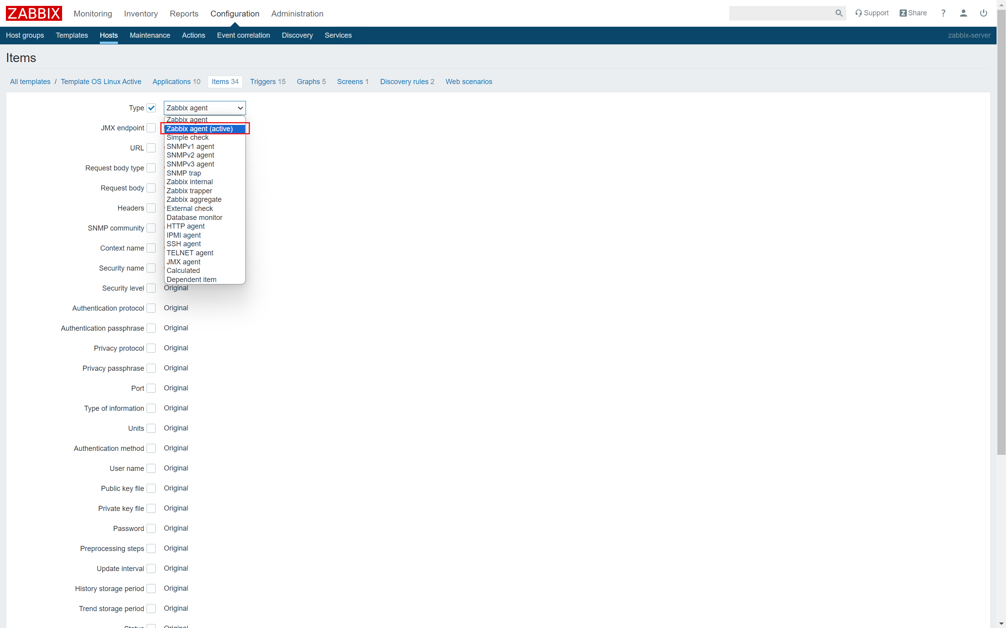Check the Preprocessing steps checkbox
1006x628 pixels.
(151, 548)
